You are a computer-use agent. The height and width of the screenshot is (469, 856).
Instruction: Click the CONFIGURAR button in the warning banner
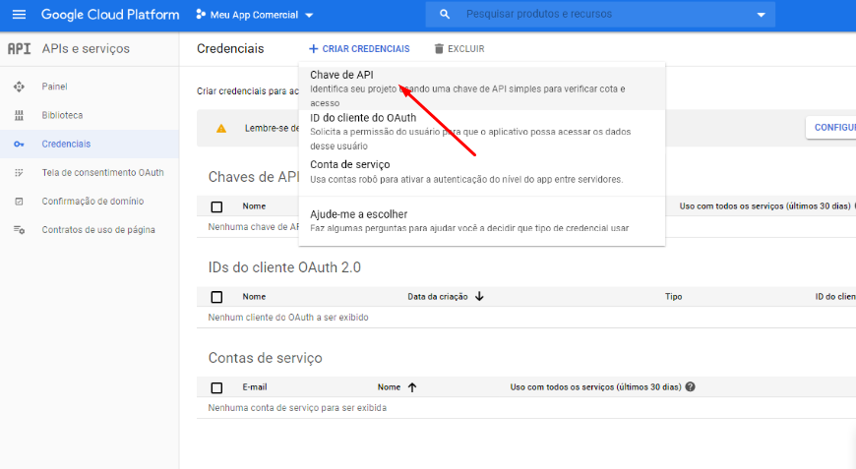pyautogui.click(x=831, y=128)
